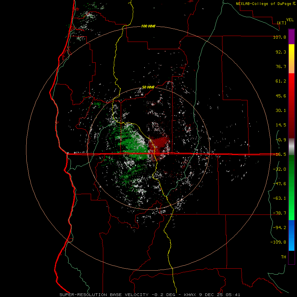
Task: Click the [KT] units label
Action: (x=282, y=23)
